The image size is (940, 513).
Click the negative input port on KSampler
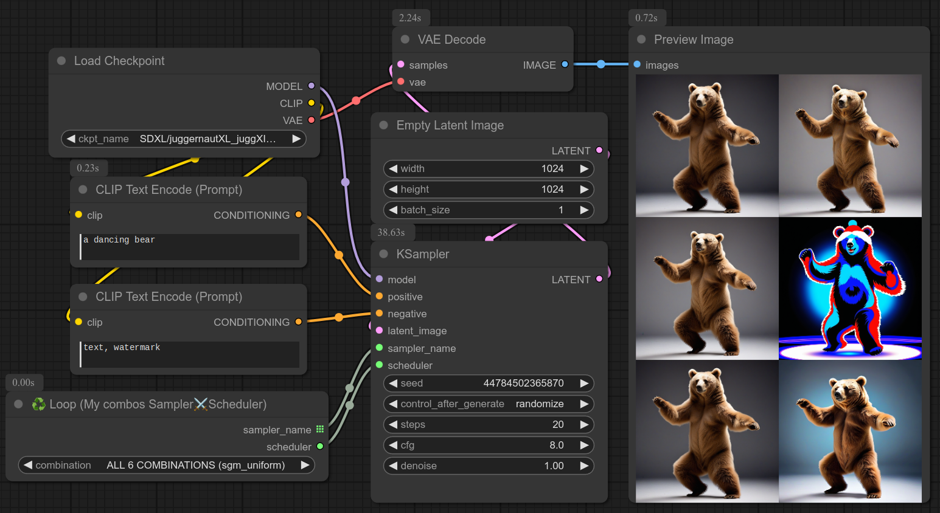[x=379, y=314]
